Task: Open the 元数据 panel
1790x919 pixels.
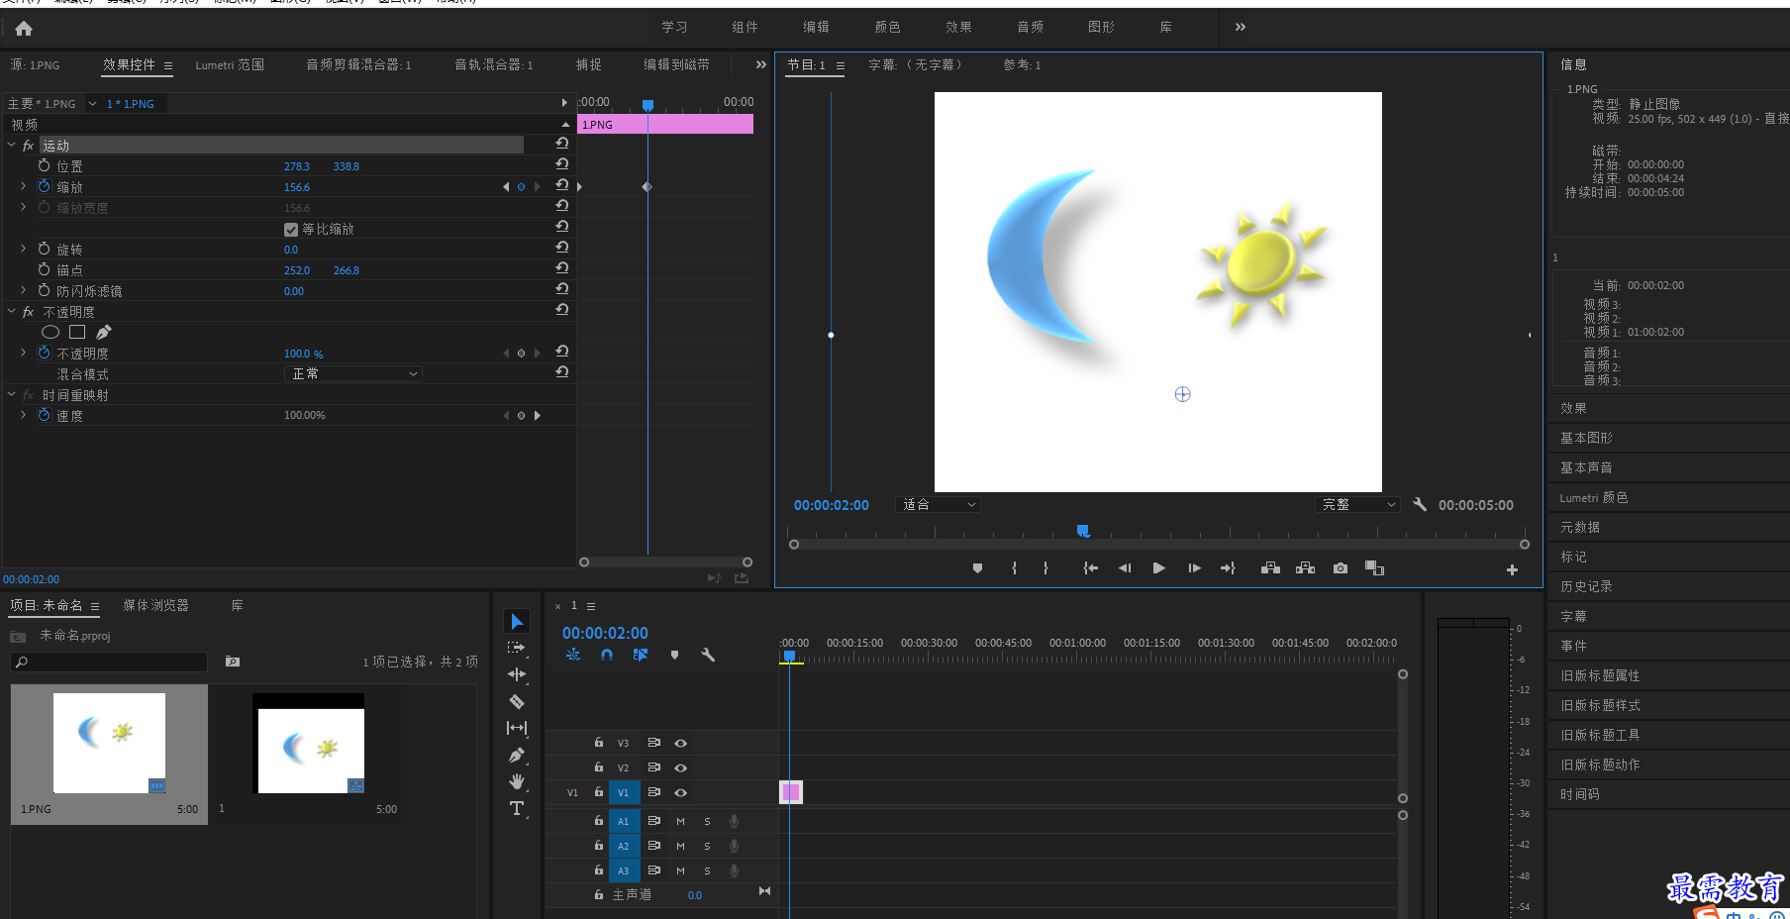Action: click(1580, 527)
